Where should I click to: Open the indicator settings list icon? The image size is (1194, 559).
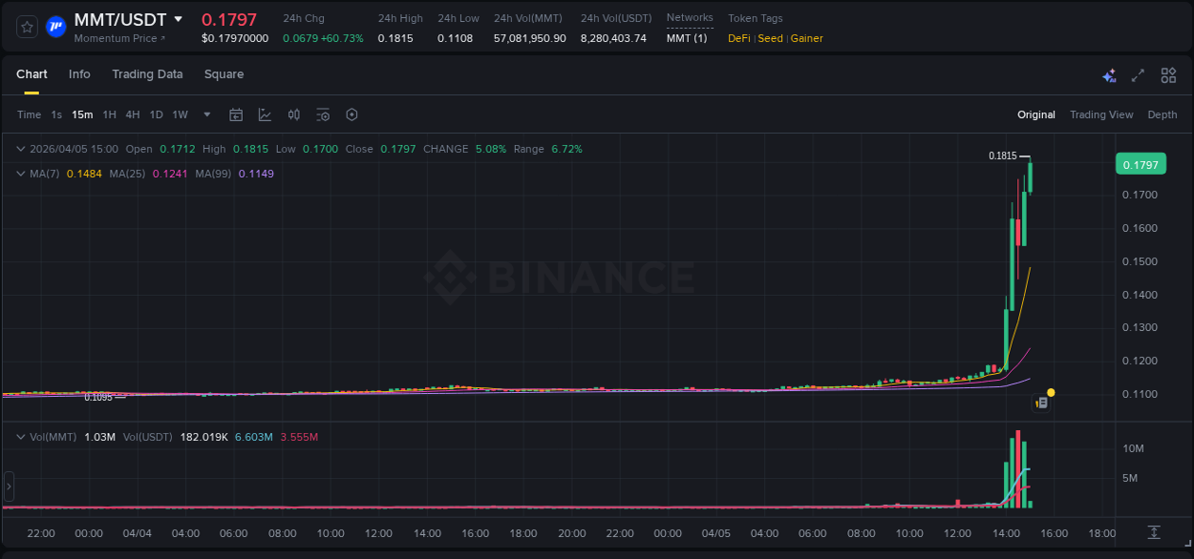323,114
